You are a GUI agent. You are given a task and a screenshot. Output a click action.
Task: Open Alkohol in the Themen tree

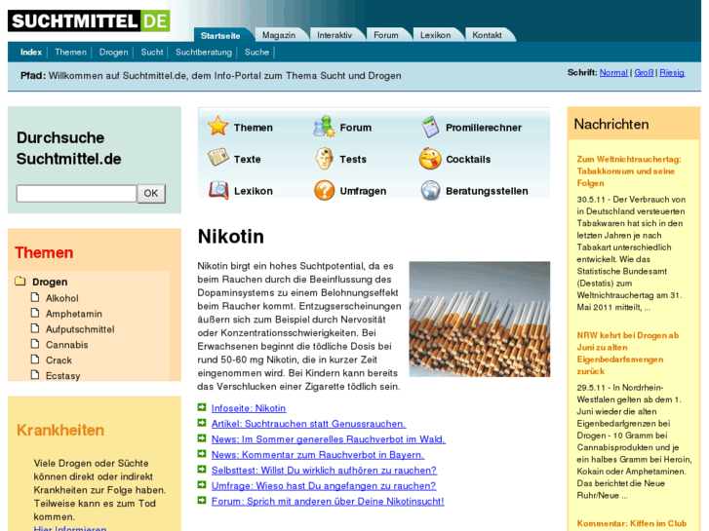[x=62, y=298]
